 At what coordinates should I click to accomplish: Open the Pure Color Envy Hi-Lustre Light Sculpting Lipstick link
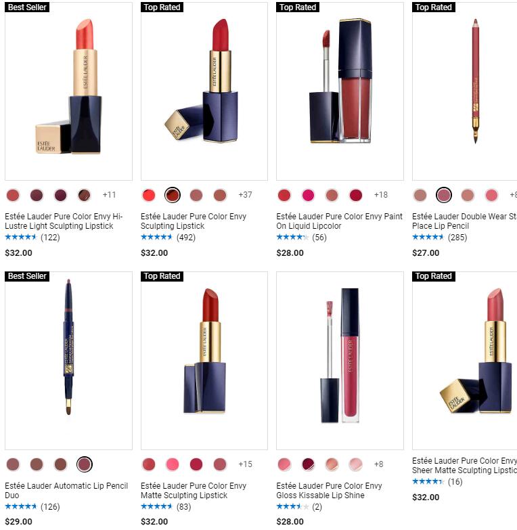pyautogui.click(x=64, y=221)
